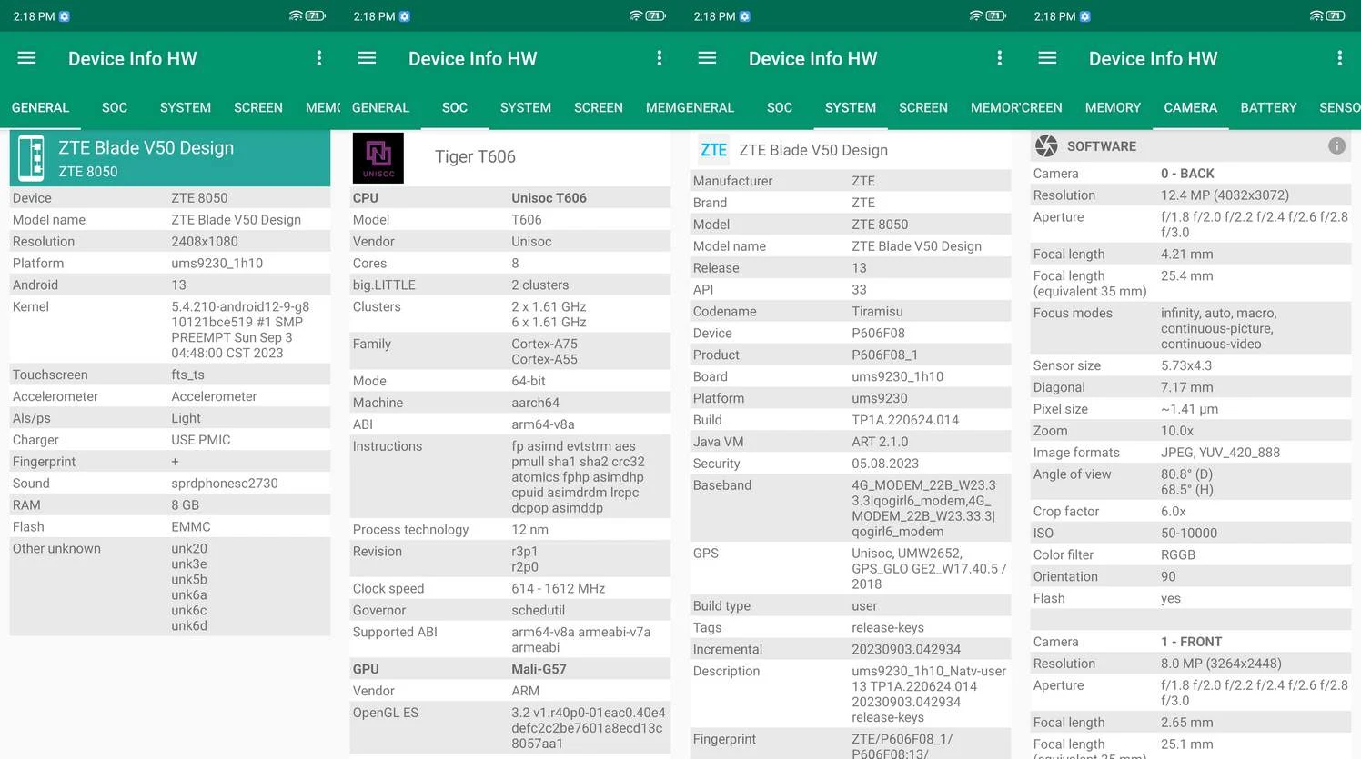Tap Charger value USE PMIC
1361x759 pixels.
(201, 440)
